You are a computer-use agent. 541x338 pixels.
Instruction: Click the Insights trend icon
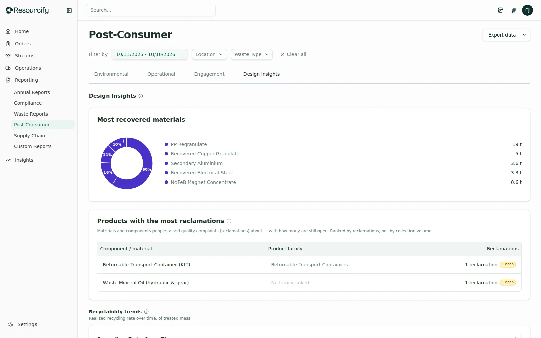tap(8, 160)
